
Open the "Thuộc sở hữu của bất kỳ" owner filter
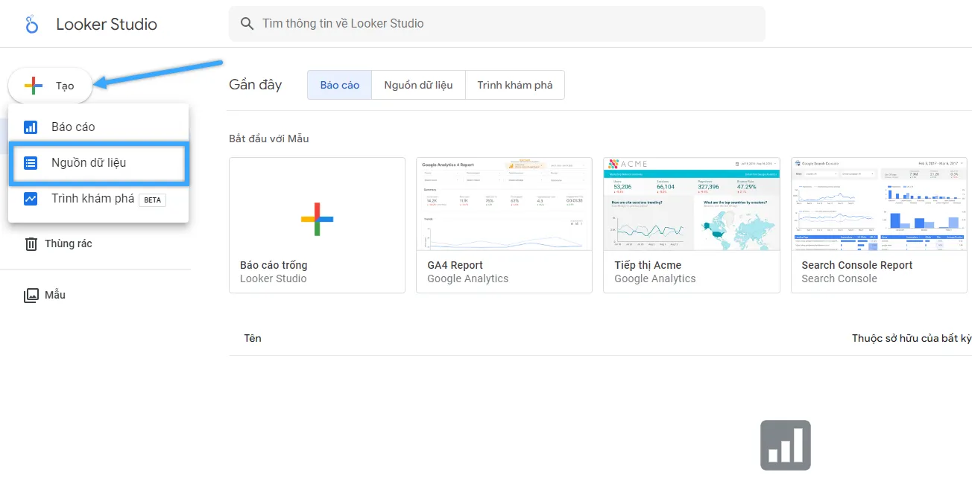[x=912, y=338]
